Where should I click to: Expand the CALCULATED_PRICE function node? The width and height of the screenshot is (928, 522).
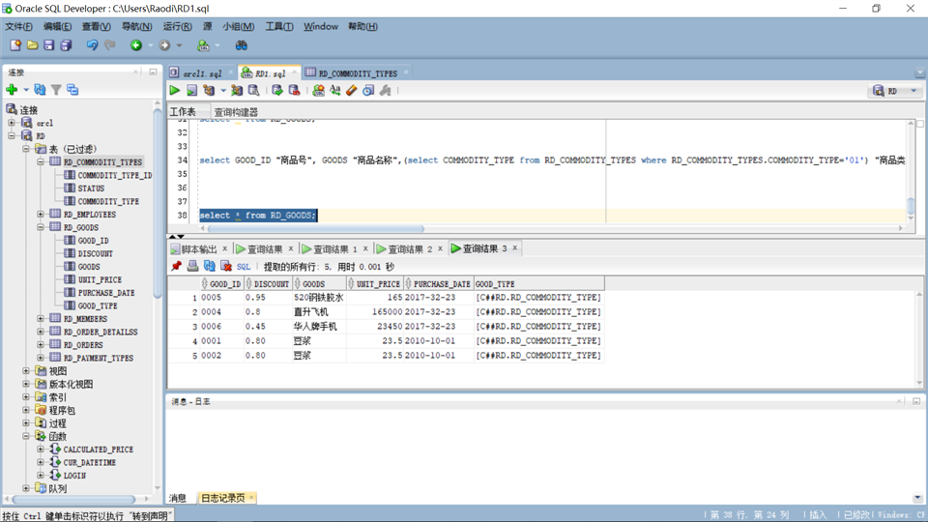pos(41,449)
